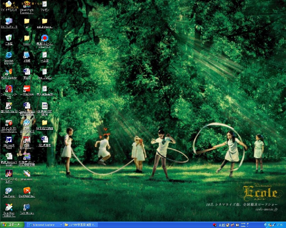Open the 04 新宿 archive file icon
The image size is (286, 228).
[44, 109]
